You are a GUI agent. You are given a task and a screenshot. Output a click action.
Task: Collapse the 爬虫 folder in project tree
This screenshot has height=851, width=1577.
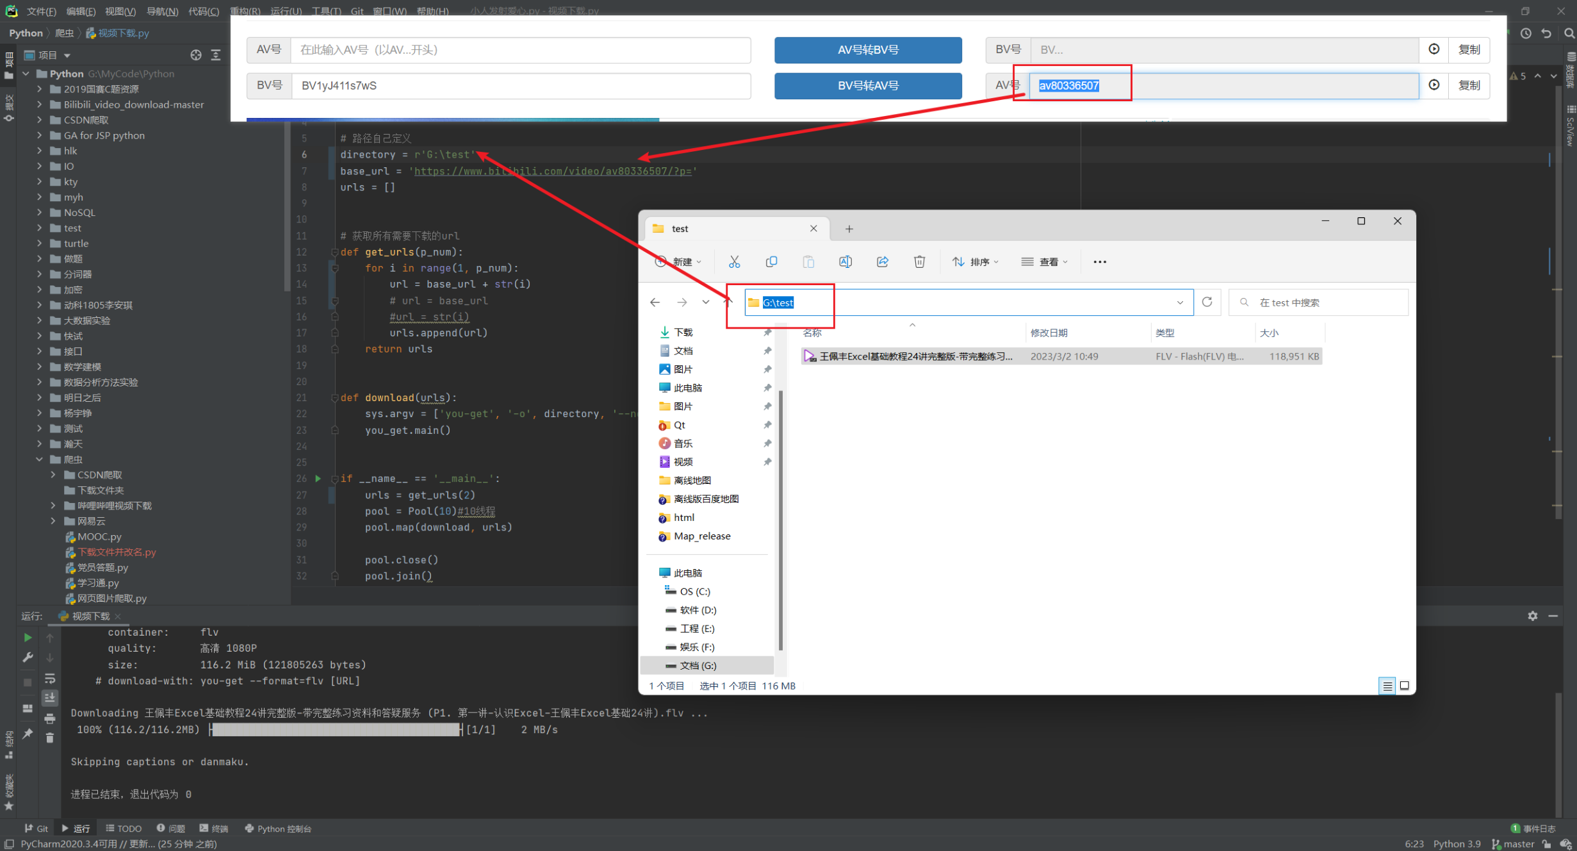(40, 459)
